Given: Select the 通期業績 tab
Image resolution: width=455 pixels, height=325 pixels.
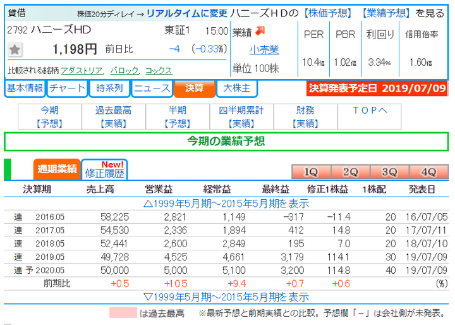Looking at the screenshot, I should pos(57,169).
